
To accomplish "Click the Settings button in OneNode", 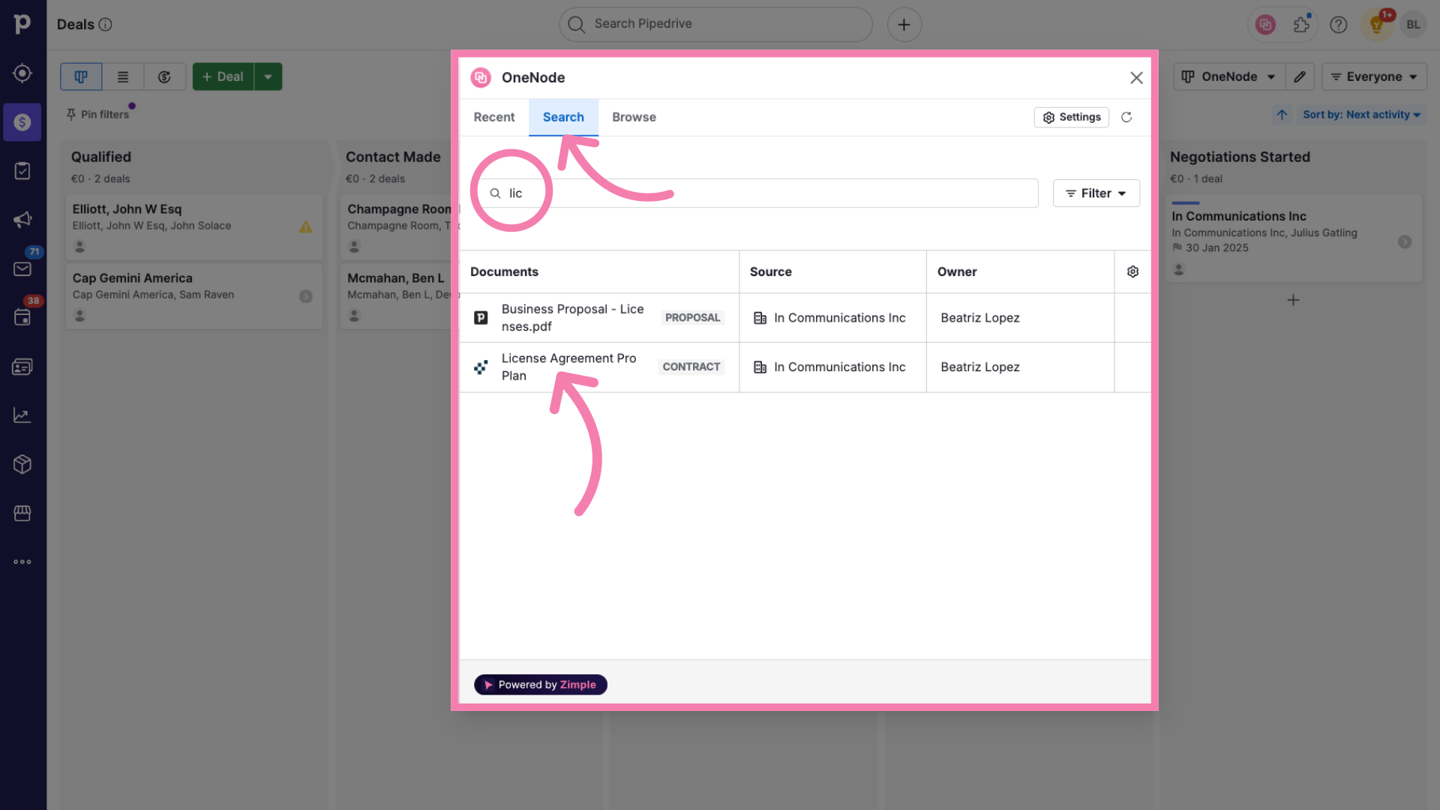I will 1072,117.
